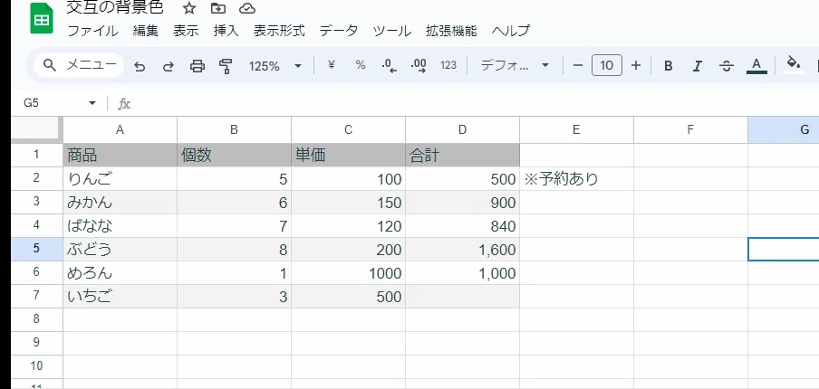Open the 123 more formats menu

448,65
